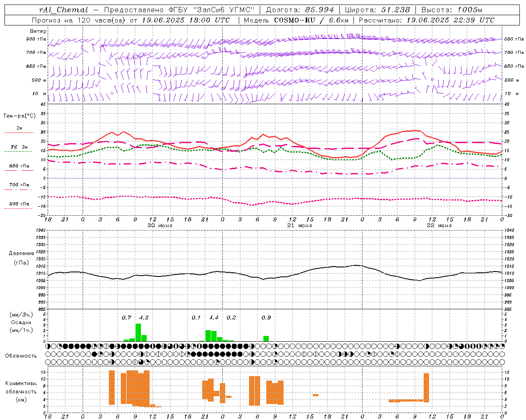526x420 pixels.
Task: Click the left 850 гПа label in the wind panel
Action: pyautogui.click(x=36, y=66)
